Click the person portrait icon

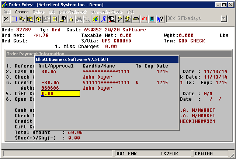[x=111, y=19]
